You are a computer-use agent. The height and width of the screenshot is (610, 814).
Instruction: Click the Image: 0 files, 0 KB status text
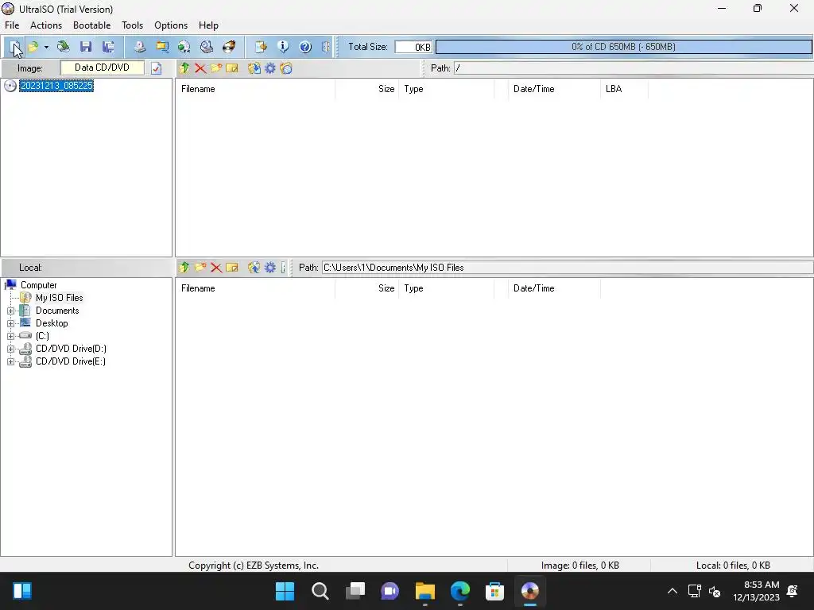[579, 566]
